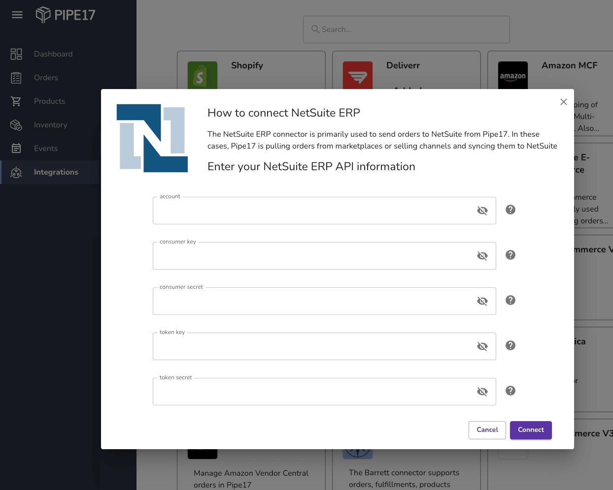Viewport: 613px width, 490px height.
Task: Select Integrations in the sidebar
Action: point(56,172)
